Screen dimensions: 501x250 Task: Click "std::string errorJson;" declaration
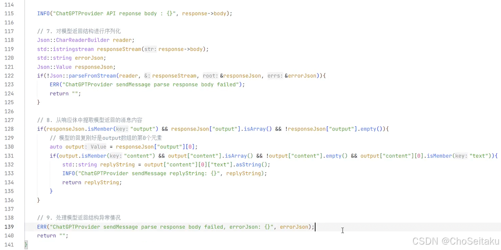(71, 58)
